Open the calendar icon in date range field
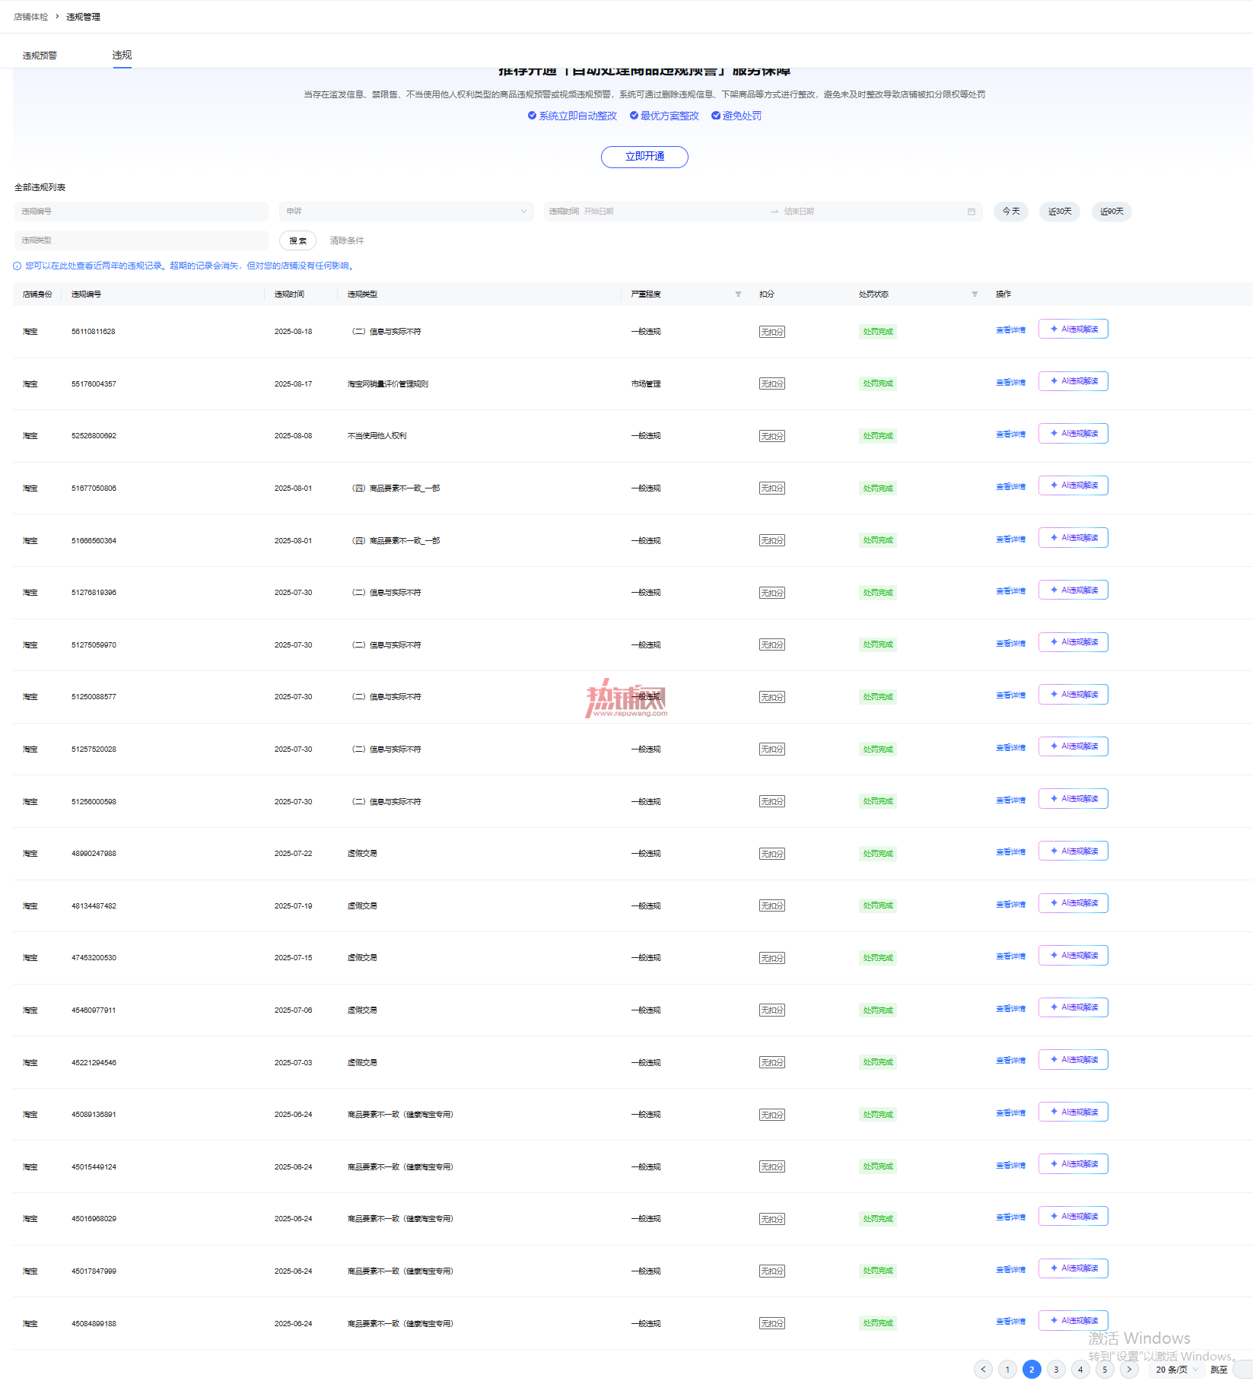 pos(971,212)
